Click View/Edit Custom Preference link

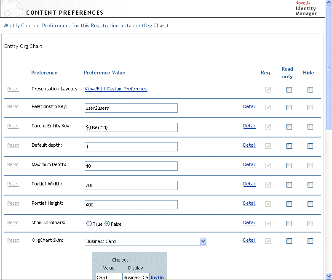[116, 89]
